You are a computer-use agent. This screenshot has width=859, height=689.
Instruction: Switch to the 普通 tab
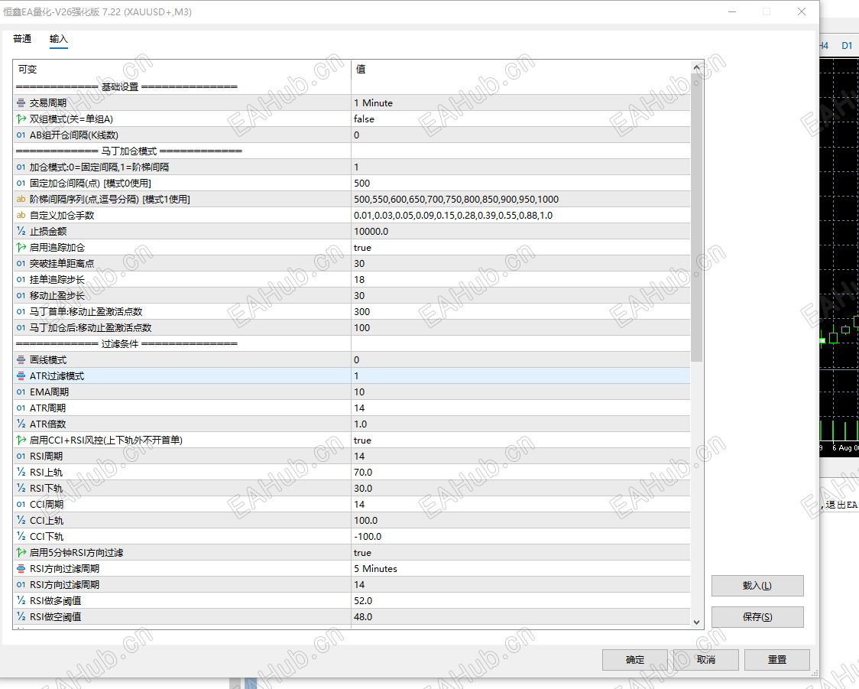click(x=22, y=39)
